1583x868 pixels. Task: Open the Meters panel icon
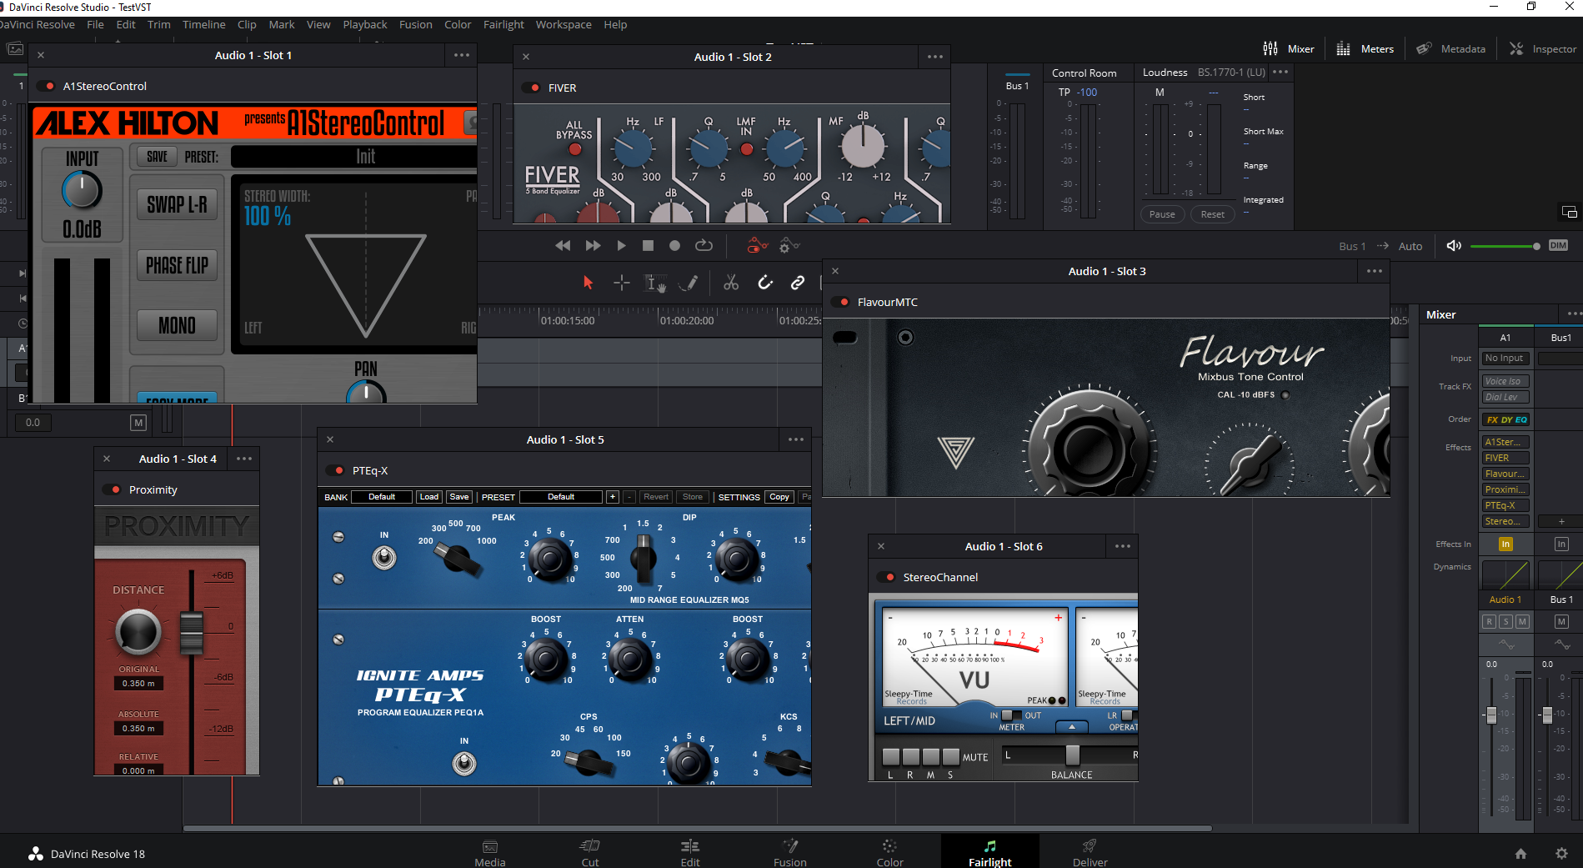(1343, 48)
